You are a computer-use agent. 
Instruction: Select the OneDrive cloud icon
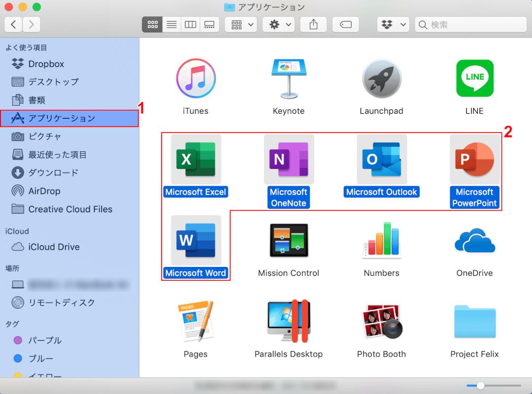tap(475, 240)
